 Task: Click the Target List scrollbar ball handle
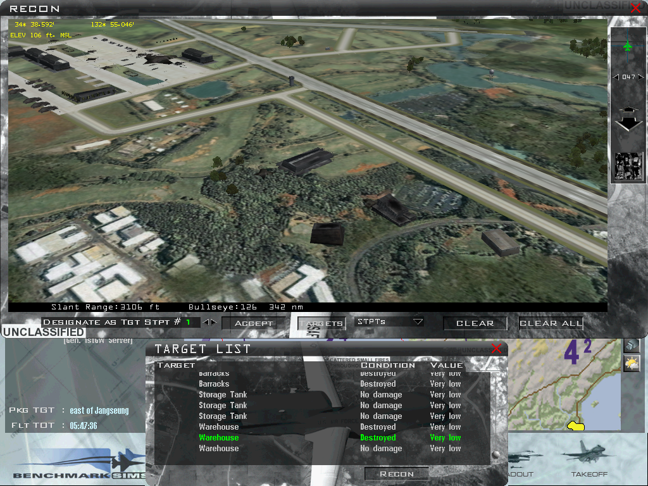click(495, 454)
